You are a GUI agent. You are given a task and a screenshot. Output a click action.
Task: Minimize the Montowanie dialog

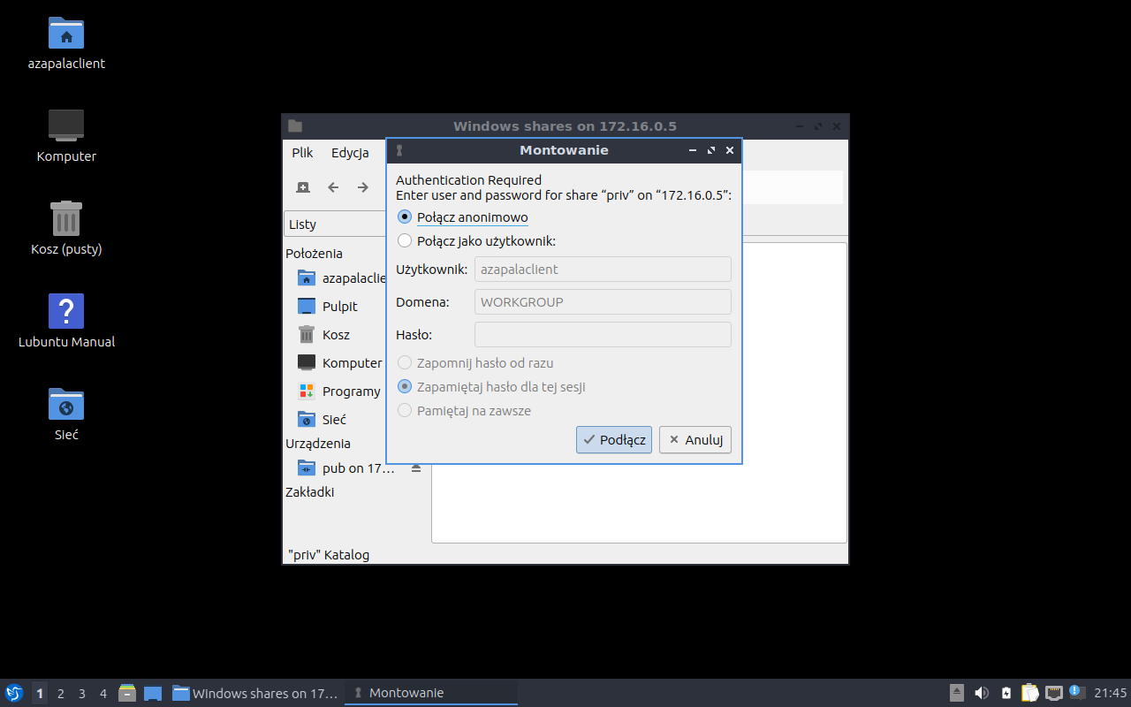693,150
